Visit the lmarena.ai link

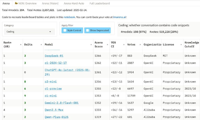tap(119, 17)
